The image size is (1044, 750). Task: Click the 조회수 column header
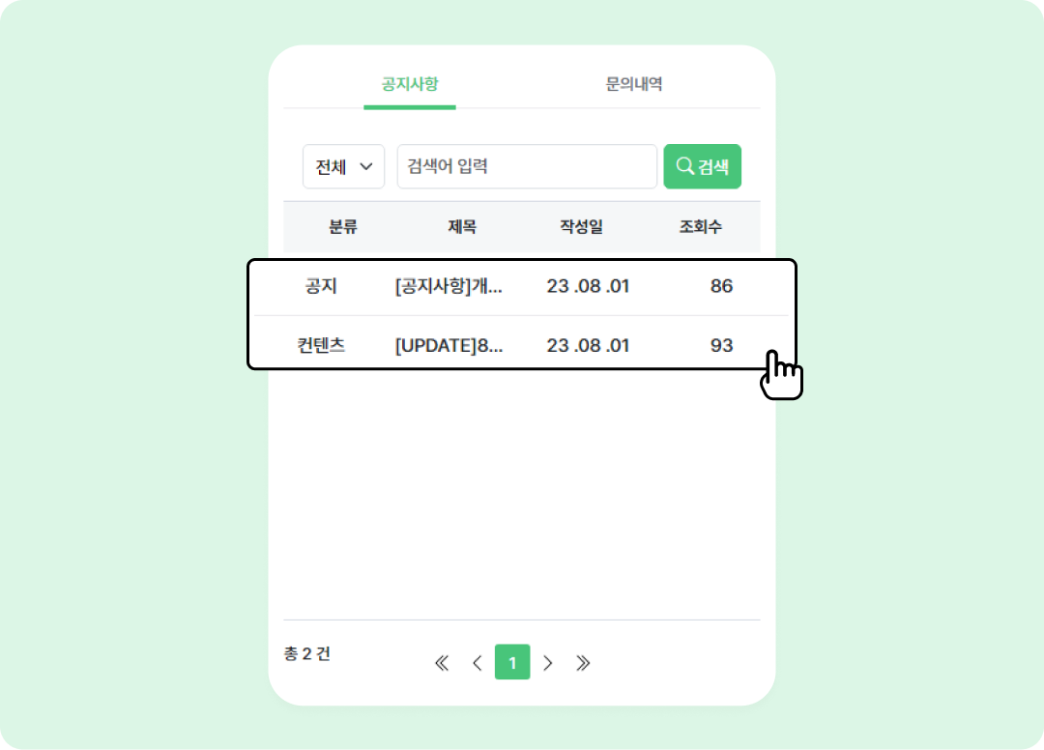[x=701, y=227]
